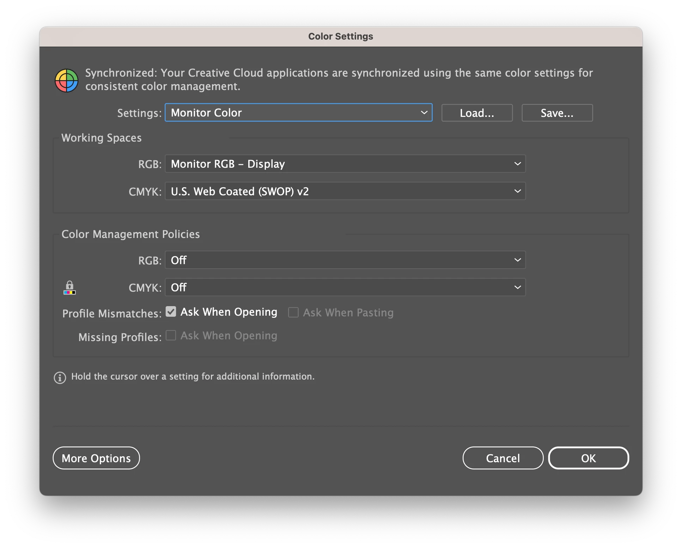Click the Color Settings title bar
The image size is (682, 548).
click(x=340, y=36)
